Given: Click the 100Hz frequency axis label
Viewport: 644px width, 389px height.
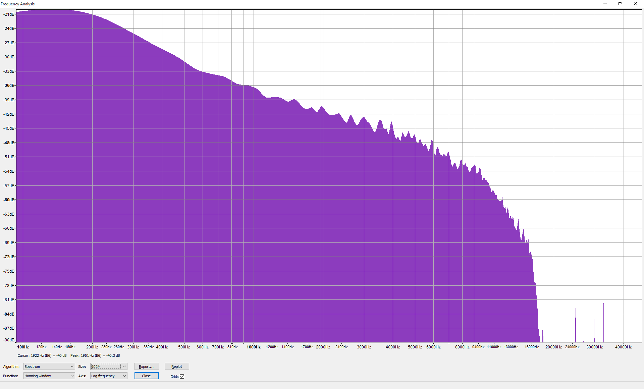Looking at the screenshot, I should (23, 347).
